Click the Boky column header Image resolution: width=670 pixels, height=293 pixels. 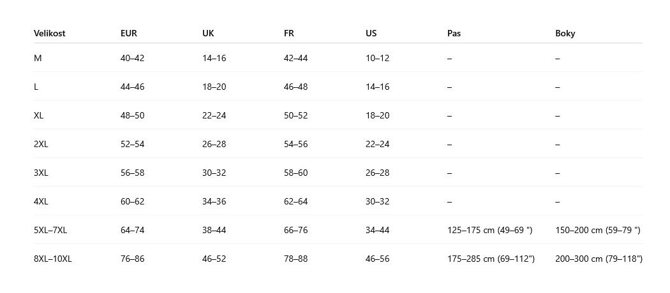[565, 34]
